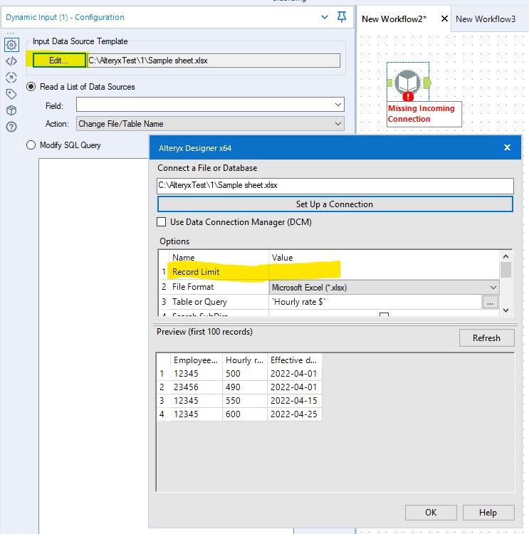The width and height of the screenshot is (529, 534).
Task: Expand the Configuration panel chevron menu
Action: pyautogui.click(x=325, y=16)
